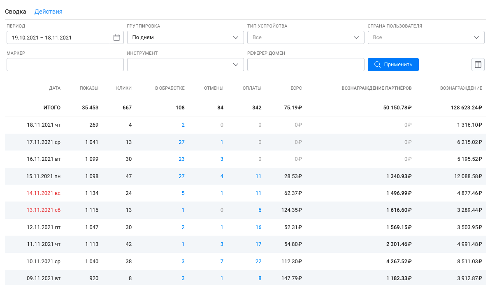Click the Применить button
Screen dimensions: 497x285
(x=393, y=65)
